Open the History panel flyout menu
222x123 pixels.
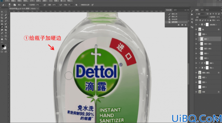(x=188, y=10)
